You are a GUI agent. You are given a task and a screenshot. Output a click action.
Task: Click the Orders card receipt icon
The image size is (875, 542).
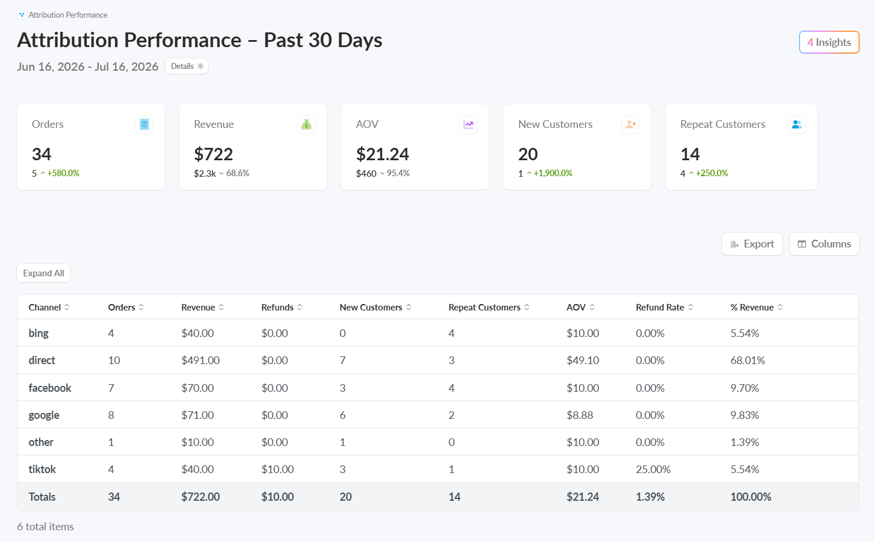[144, 124]
